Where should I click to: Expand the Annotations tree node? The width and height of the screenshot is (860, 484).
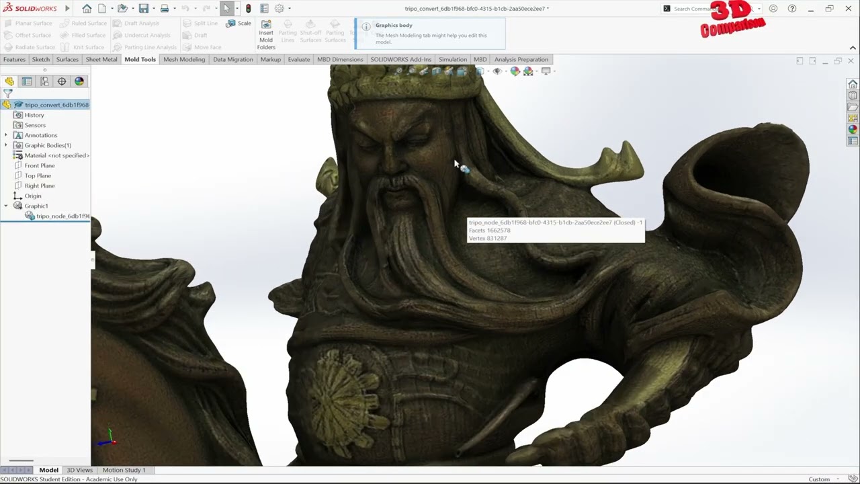tap(6, 135)
